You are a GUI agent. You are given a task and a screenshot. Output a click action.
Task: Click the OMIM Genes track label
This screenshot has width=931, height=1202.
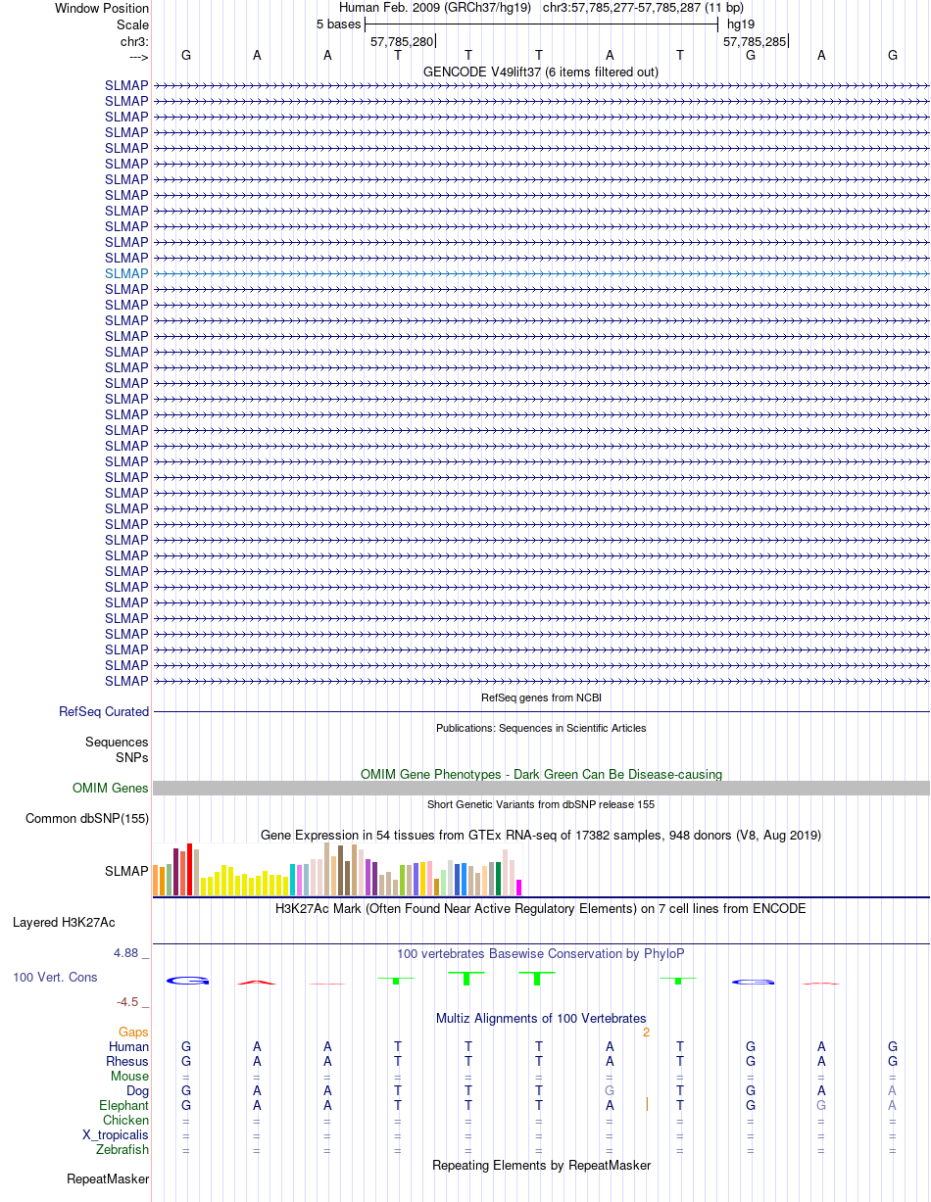click(x=111, y=788)
